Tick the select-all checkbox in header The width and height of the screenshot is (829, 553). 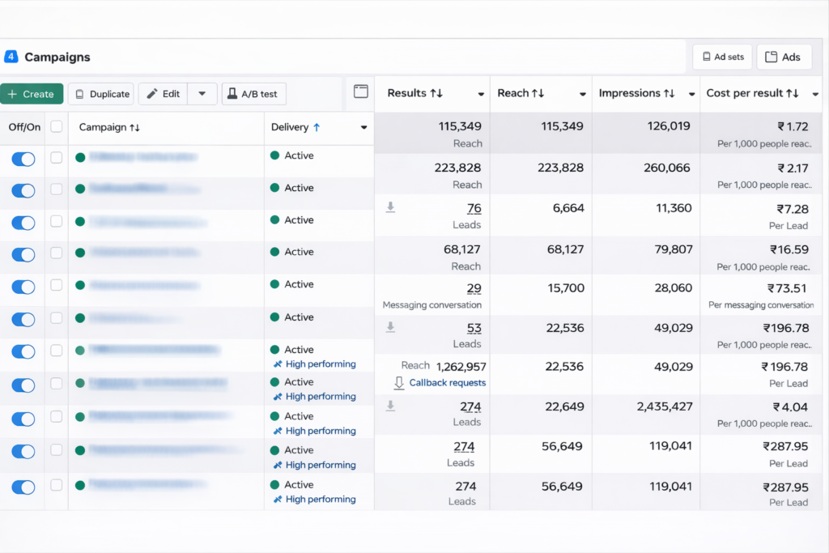[56, 126]
